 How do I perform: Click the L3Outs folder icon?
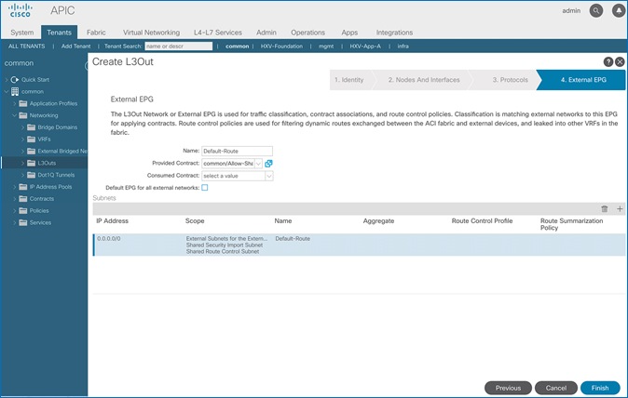coord(32,163)
